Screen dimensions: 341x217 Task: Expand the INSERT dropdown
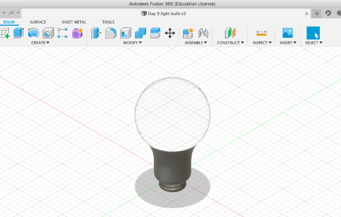click(x=288, y=43)
